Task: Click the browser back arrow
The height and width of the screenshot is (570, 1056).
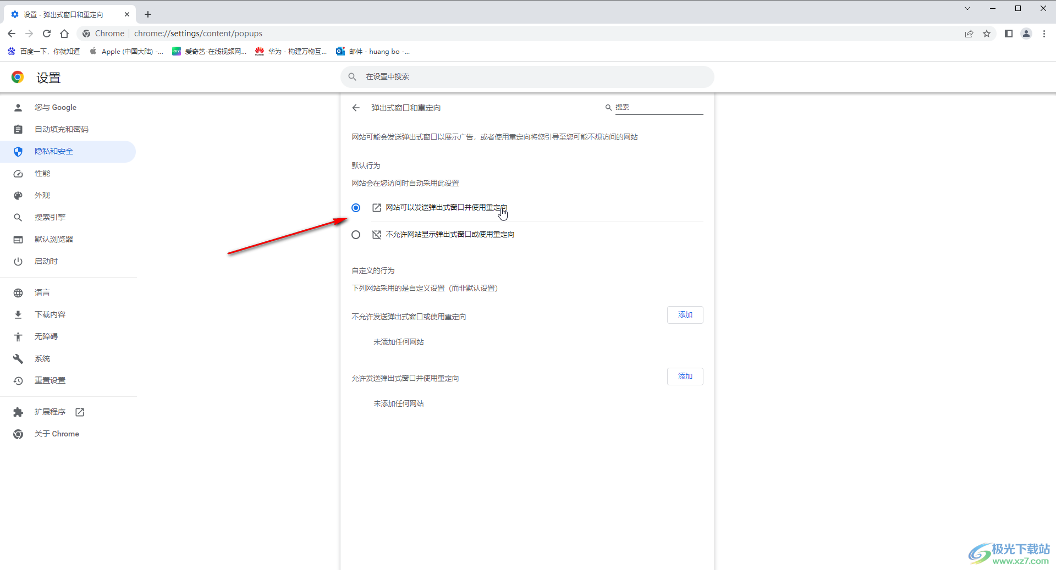Action: click(x=12, y=34)
